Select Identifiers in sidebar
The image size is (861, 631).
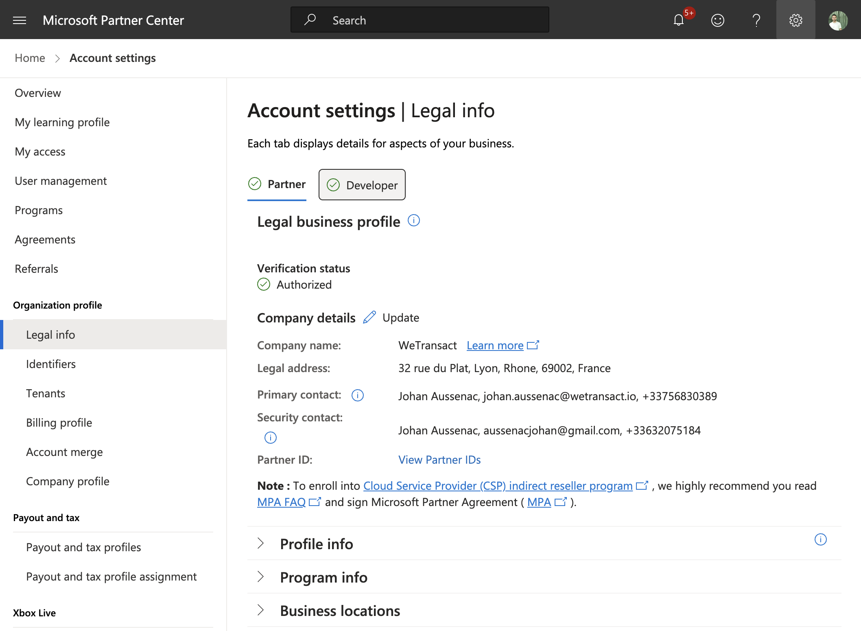[x=51, y=364]
